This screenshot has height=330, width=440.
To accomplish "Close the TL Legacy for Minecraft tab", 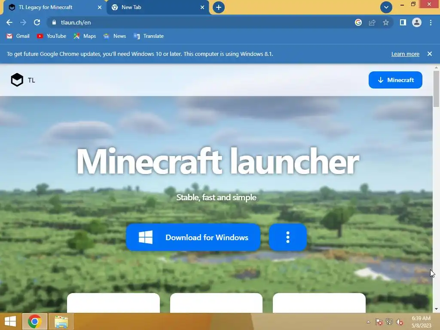I will [x=100, y=7].
